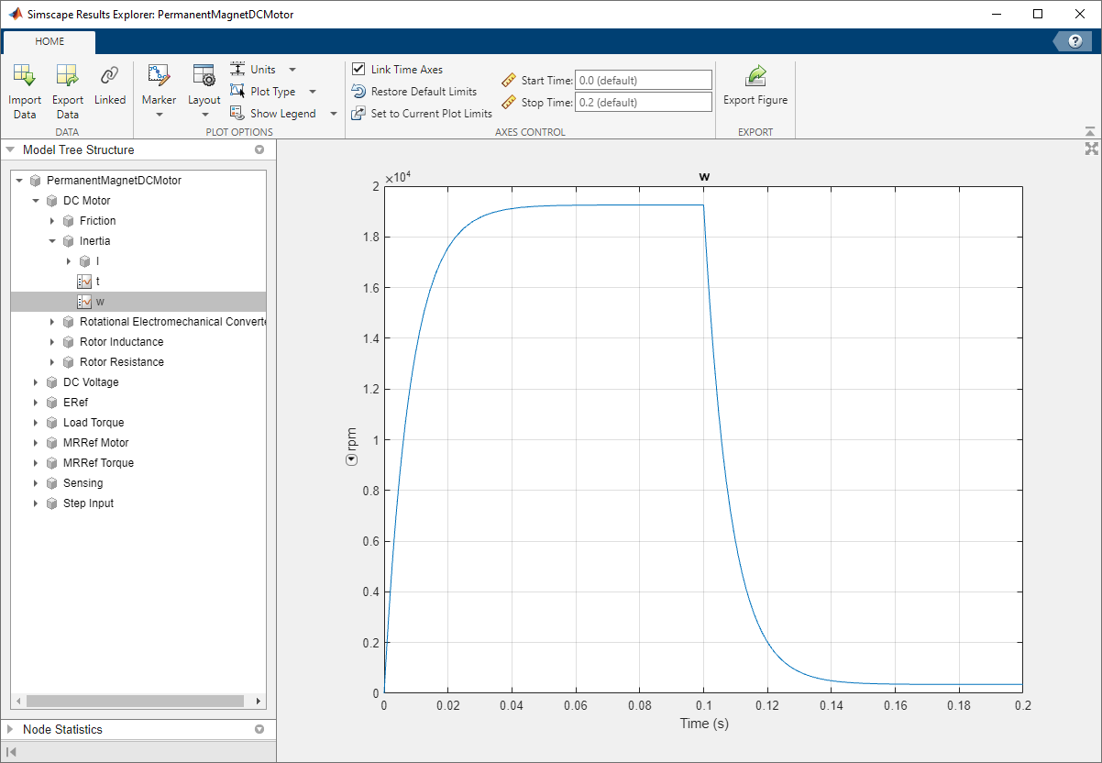Collapse the Inertia tree node

point(52,241)
